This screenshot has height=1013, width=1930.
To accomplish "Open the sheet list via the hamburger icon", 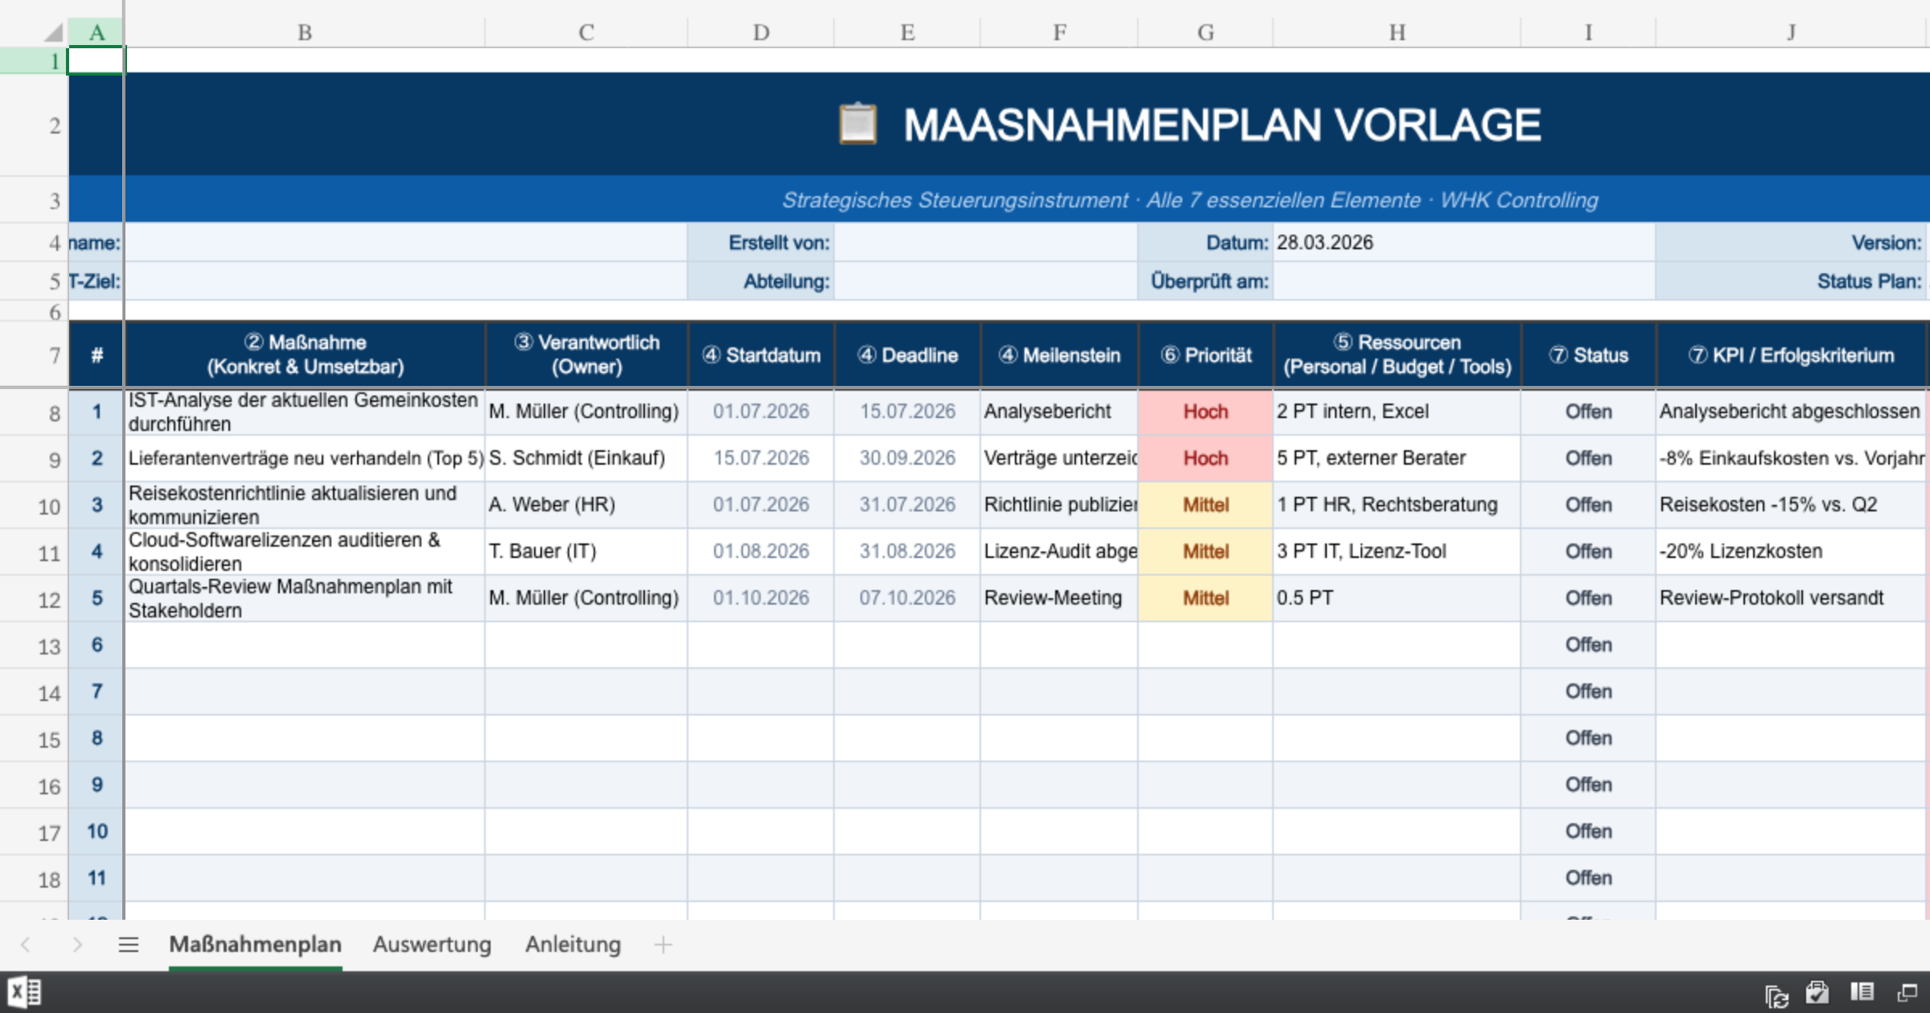I will (x=129, y=945).
